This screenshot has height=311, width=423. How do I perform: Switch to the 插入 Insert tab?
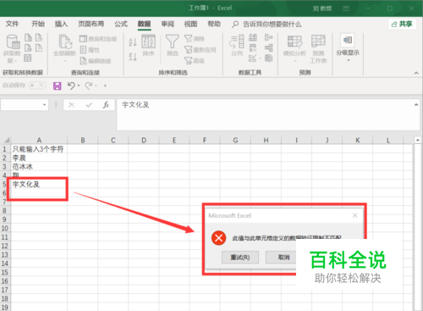click(x=61, y=24)
